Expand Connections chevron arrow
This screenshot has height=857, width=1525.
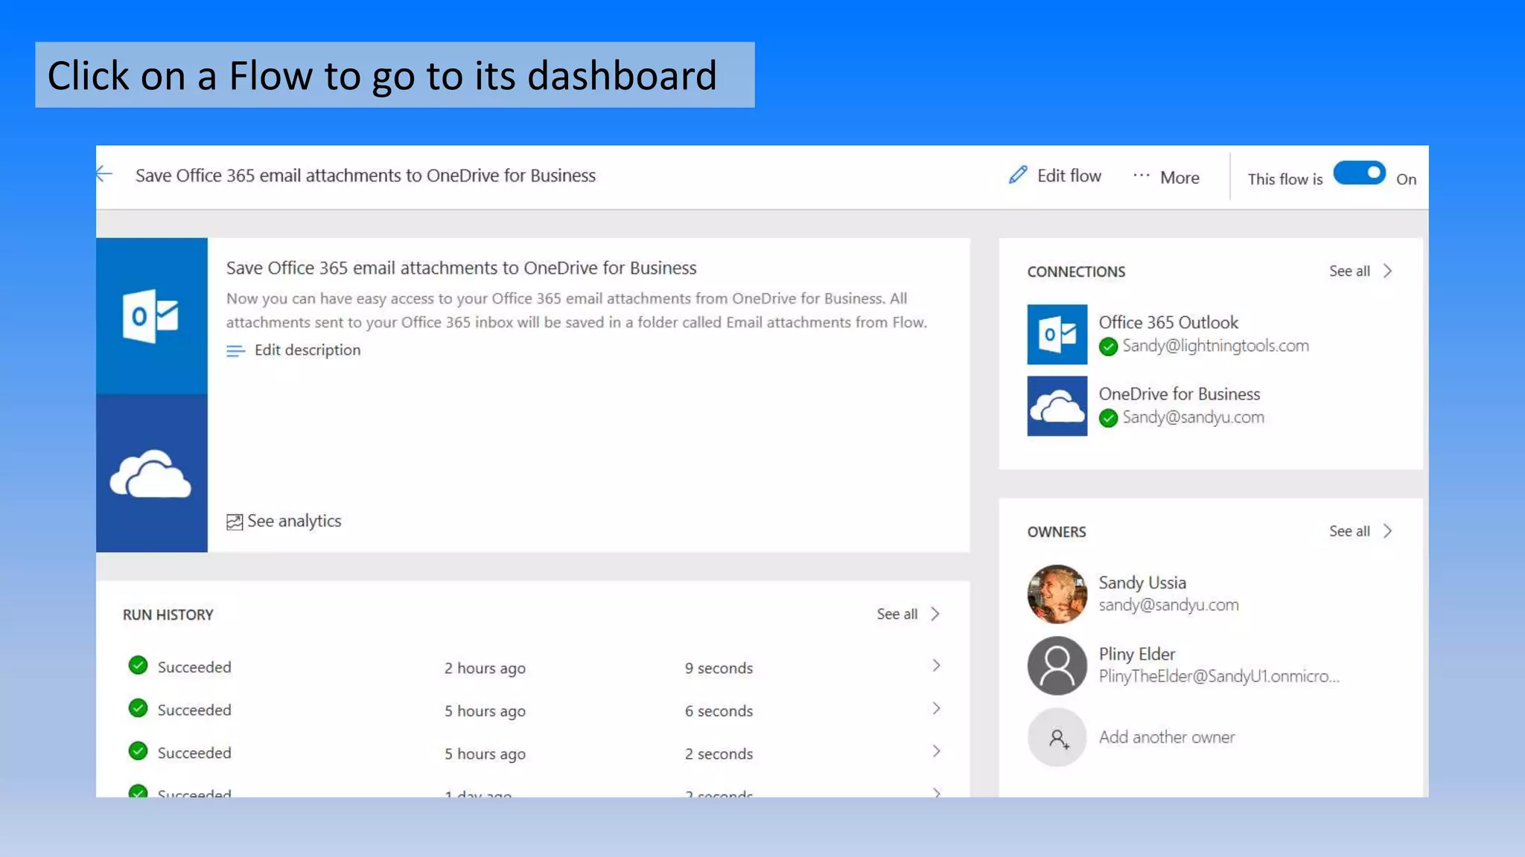1387,271
